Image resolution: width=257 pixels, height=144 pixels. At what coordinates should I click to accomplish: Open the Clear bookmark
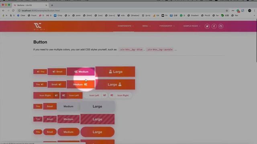(21, 16)
